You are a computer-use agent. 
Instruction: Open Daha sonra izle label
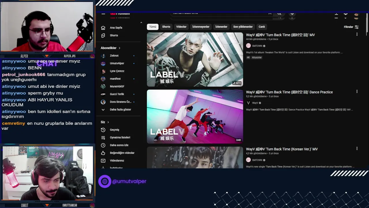click(119, 145)
